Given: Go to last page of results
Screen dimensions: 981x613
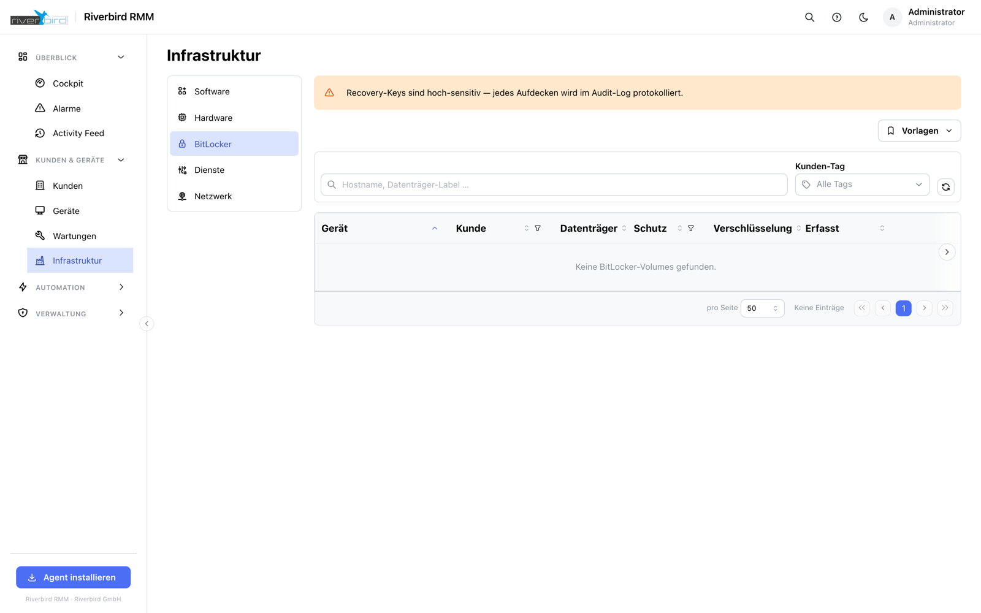Looking at the screenshot, I should (945, 308).
